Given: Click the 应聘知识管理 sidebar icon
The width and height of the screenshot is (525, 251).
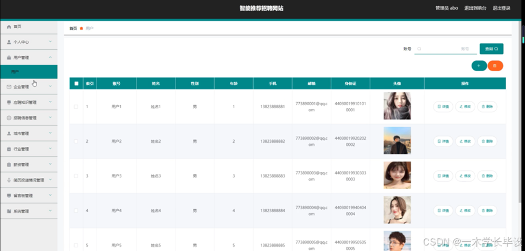Looking at the screenshot, I should [x=9, y=102].
